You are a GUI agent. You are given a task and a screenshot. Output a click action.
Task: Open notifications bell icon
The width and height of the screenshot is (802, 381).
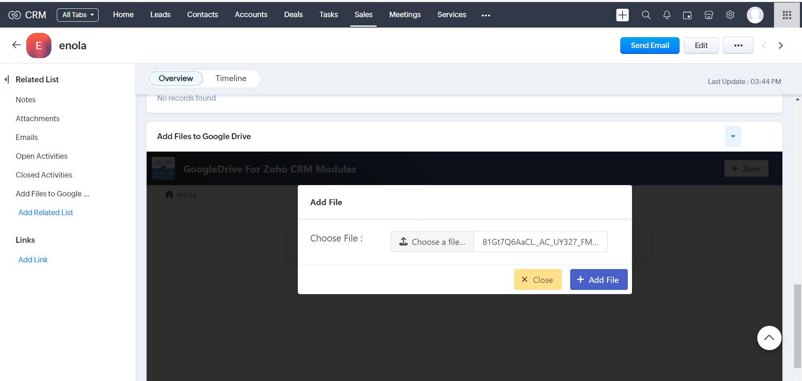tap(667, 15)
